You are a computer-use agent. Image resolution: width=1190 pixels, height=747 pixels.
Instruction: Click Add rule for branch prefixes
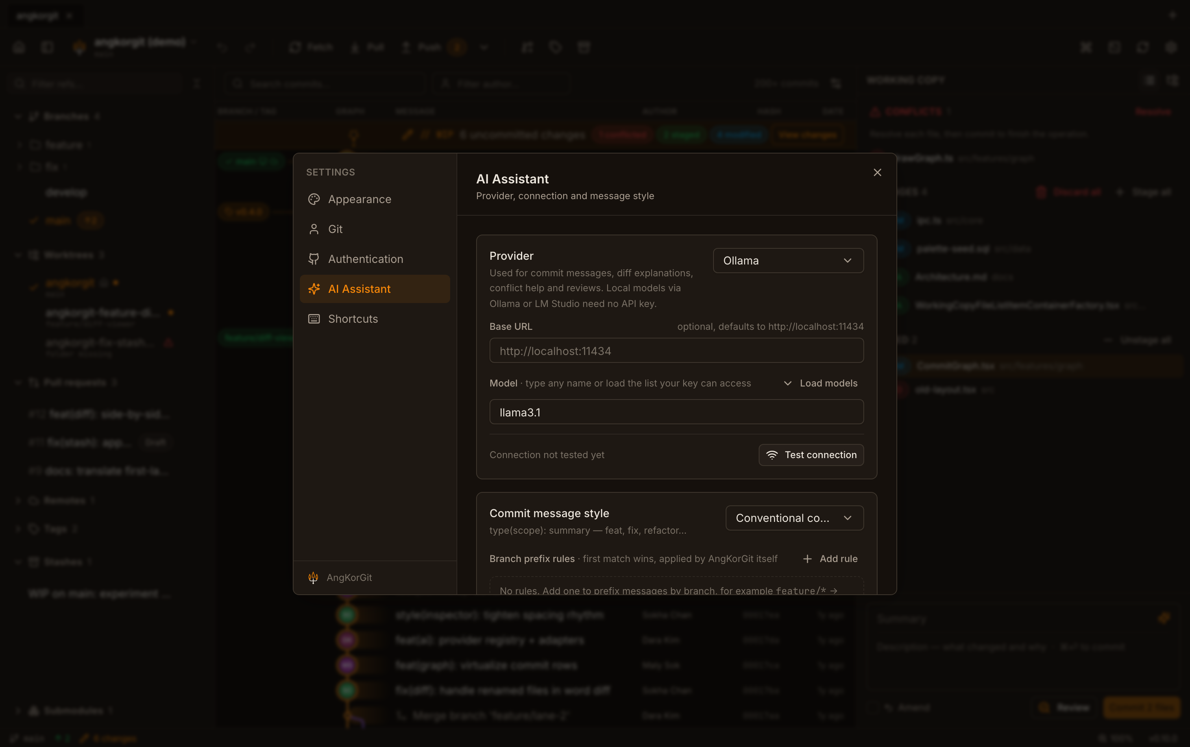830,559
